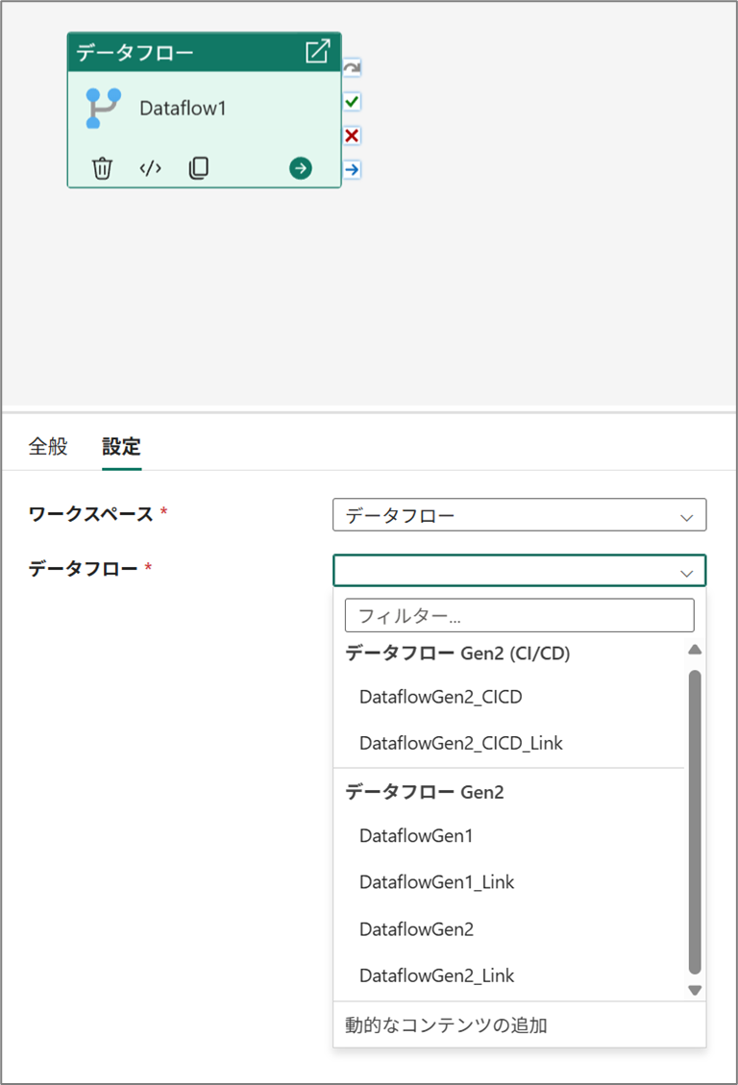Switch to the 全般 tab
Screen dimensions: 738x1085
coord(48,446)
